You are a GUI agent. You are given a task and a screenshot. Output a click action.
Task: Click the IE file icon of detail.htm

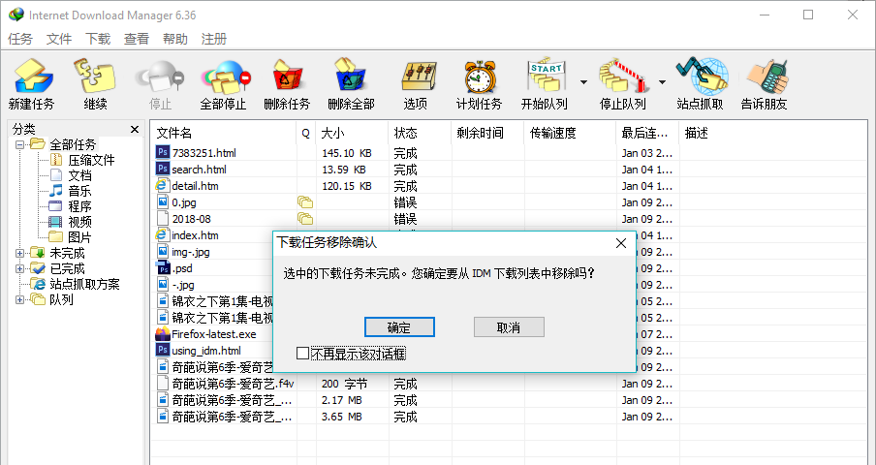(163, 185)
